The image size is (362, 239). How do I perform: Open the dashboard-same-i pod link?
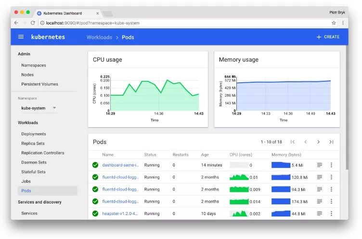tap(120, 165)
